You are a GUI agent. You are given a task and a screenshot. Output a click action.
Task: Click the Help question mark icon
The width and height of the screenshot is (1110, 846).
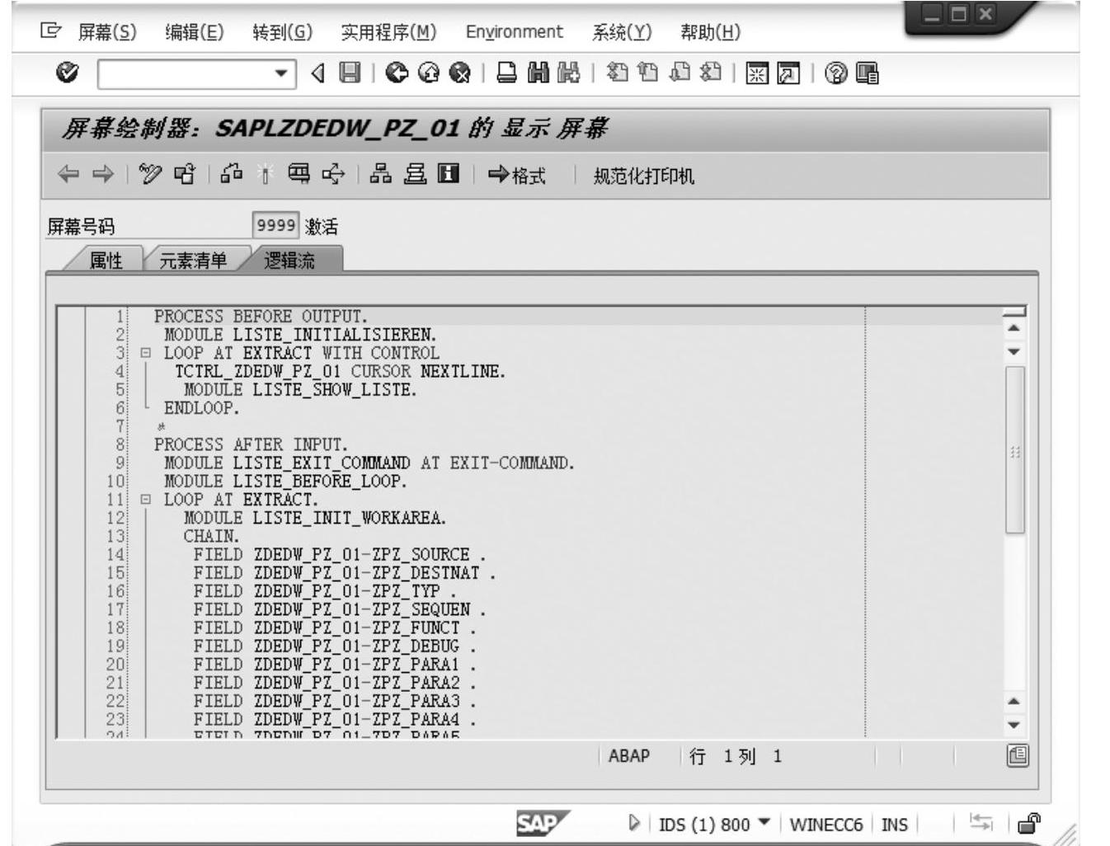(835, 73)
